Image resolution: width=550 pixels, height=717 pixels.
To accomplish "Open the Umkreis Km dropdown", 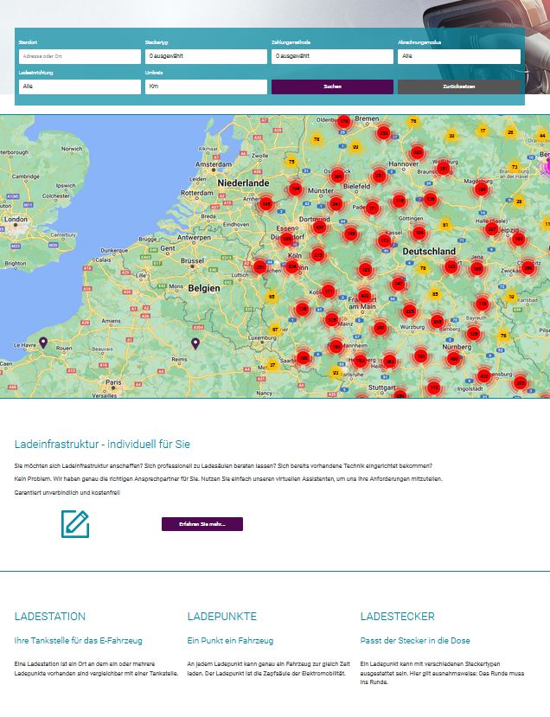I will 206,86.
